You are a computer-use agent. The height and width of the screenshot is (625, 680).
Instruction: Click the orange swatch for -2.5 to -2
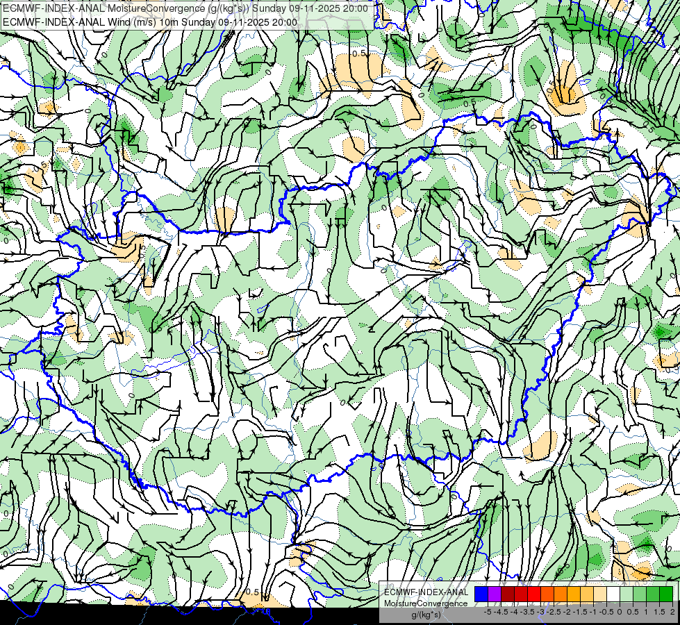pos(561,594)
